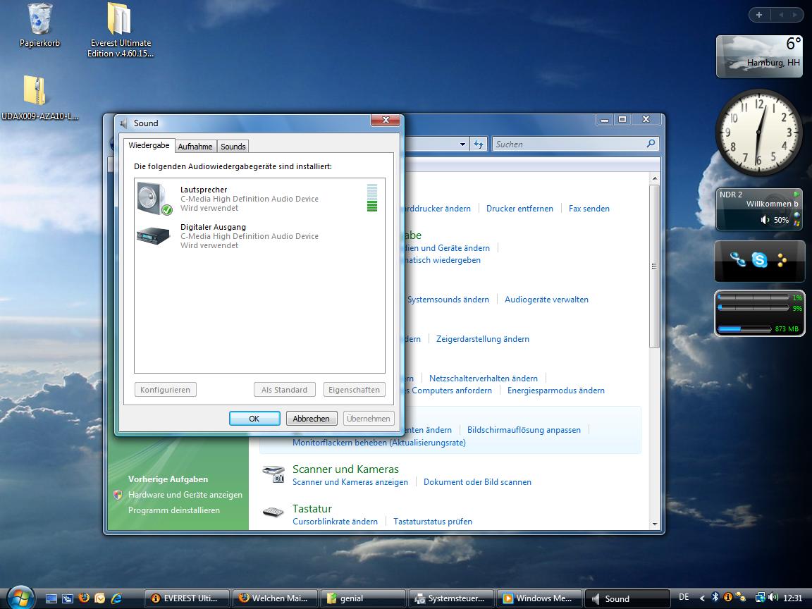The height and width of the screenshot is (609, 812).
Task: Click the Als Standard button
Action: (284, 389)
